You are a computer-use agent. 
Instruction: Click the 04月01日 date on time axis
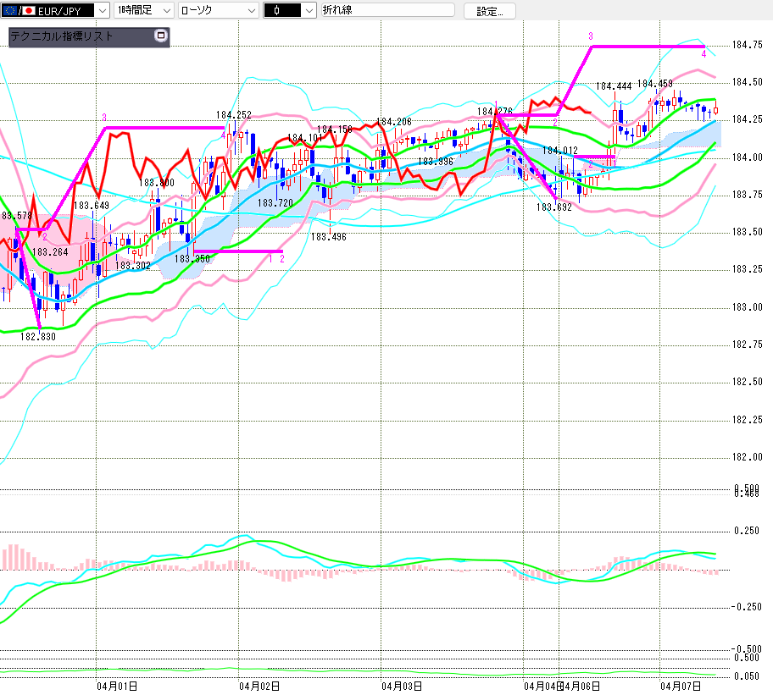click(x=117, y=687)
